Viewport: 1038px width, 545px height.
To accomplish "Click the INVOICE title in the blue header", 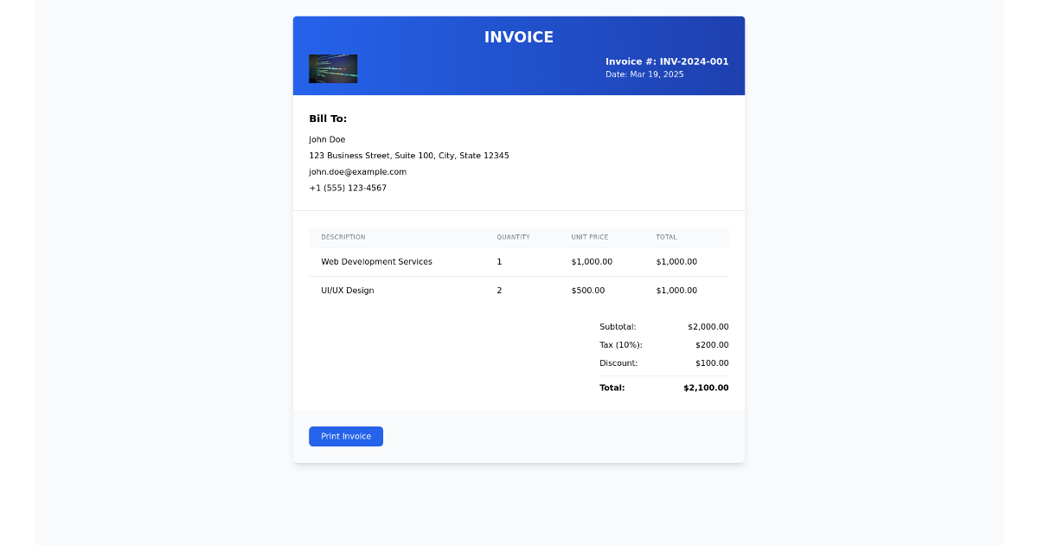I will 519,37.
